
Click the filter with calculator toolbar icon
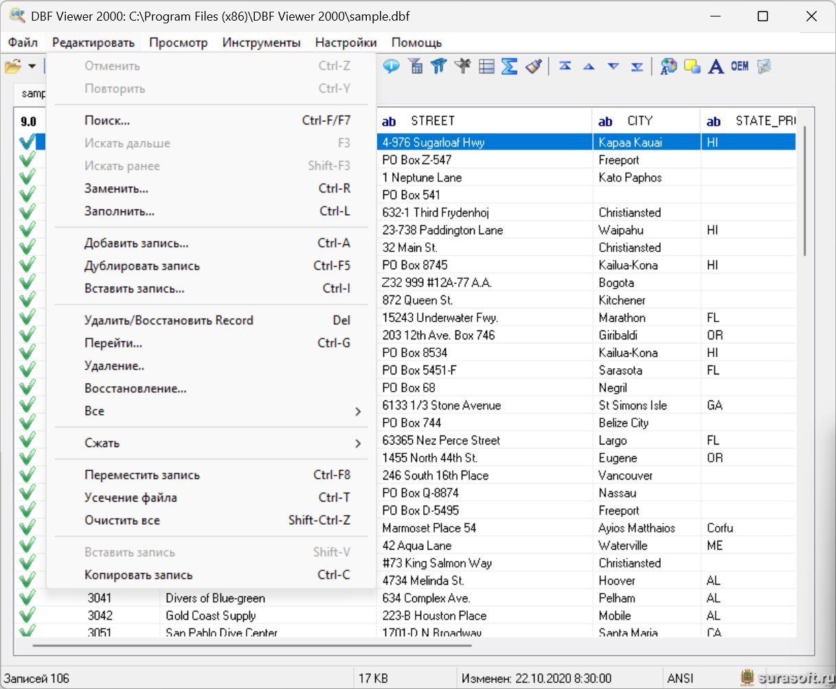[x=415, y=66]
